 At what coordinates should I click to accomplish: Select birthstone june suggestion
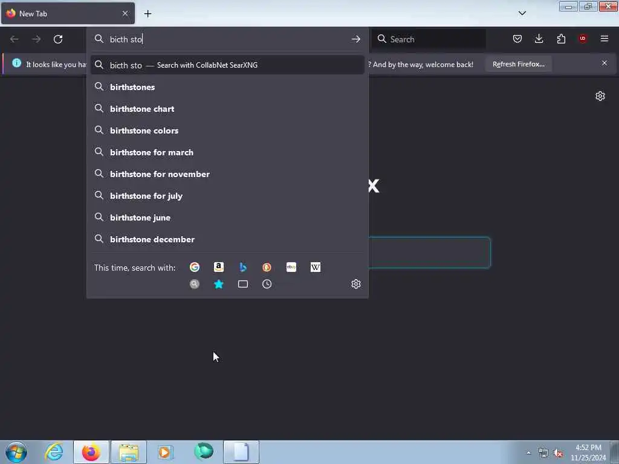227,217
